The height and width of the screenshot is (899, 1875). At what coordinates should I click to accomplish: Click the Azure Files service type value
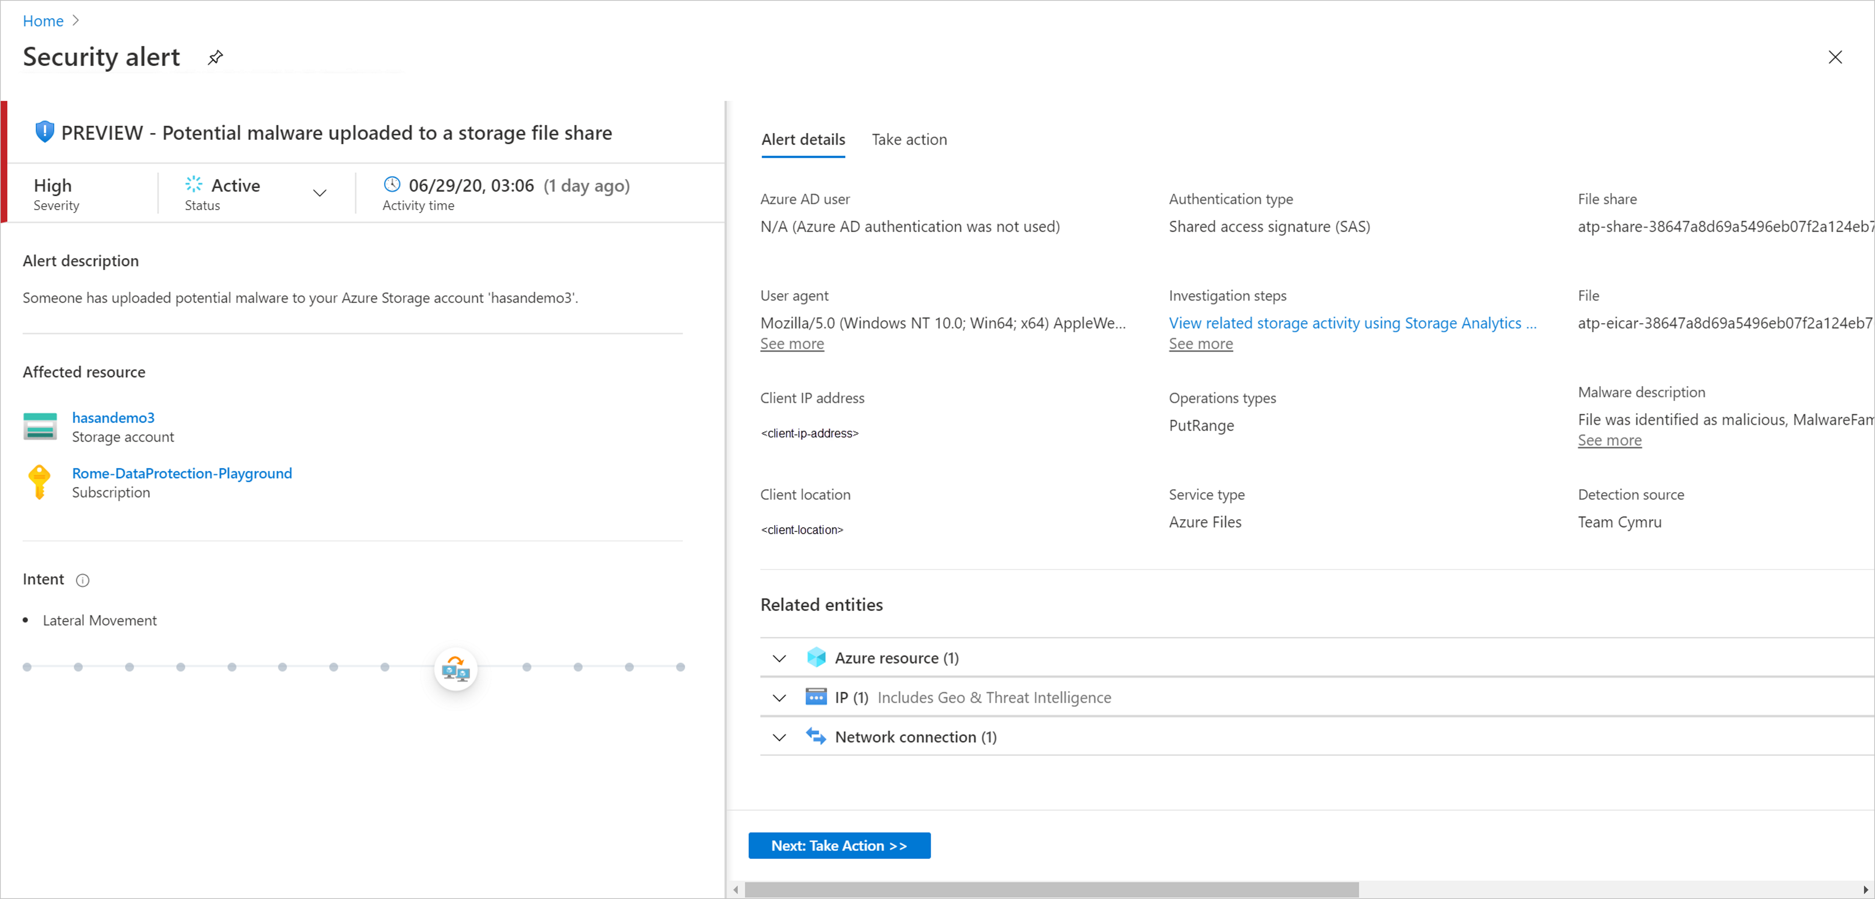tap(1205, 522)
